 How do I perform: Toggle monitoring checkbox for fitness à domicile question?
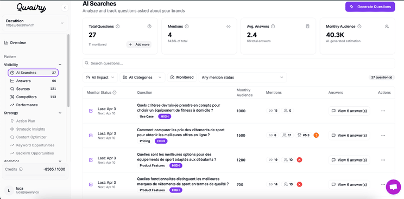point(91,111)
